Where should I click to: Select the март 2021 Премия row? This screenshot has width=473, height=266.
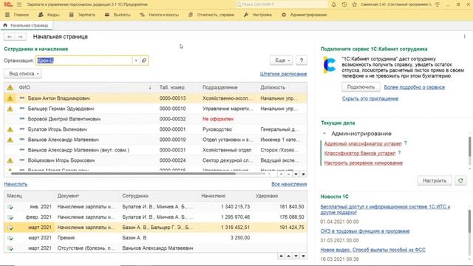click(x=156, y=238)
